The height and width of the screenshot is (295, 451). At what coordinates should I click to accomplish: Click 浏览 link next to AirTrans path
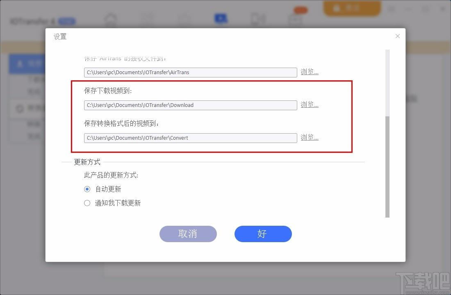click(x=310, y=72)
